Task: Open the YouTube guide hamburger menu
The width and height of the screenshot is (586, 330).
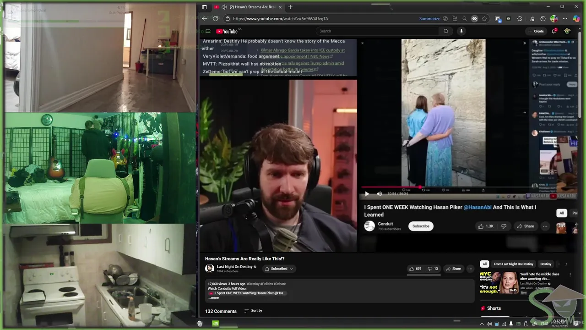Action: click(x=208, y=31)
